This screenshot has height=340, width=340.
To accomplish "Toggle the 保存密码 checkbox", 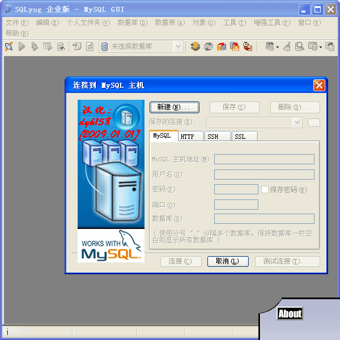I will click(x=265, y=189).
